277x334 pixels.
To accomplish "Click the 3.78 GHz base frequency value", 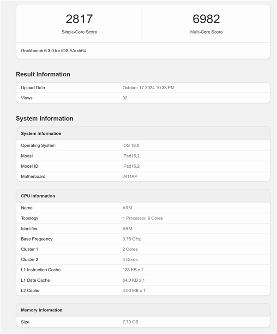I will (132, 239).
